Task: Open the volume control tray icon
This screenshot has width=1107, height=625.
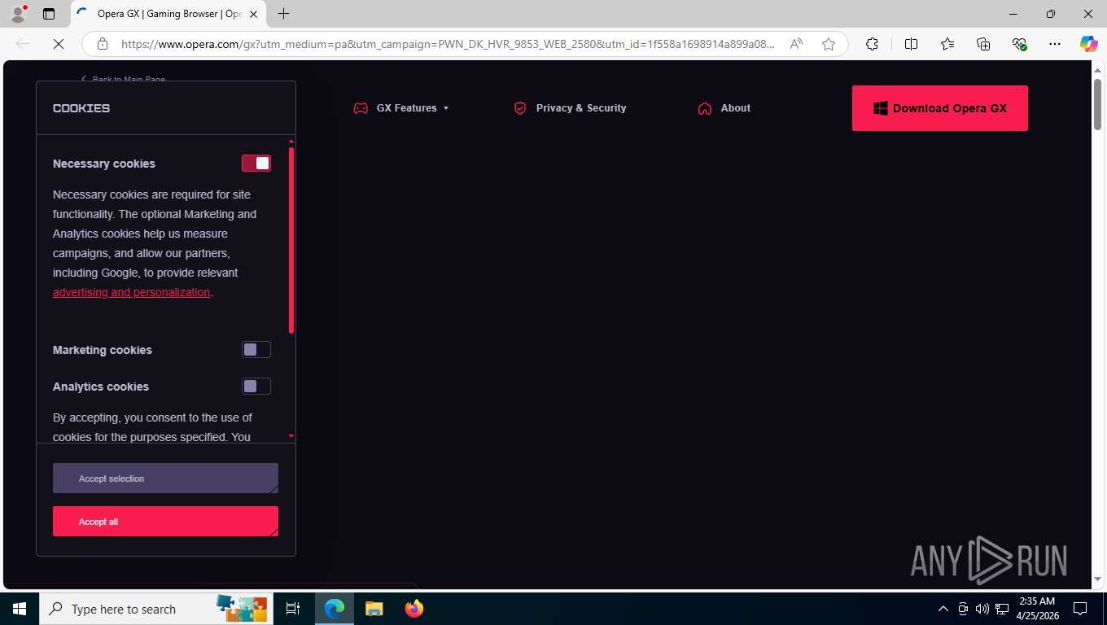Action: click(982, 609)
